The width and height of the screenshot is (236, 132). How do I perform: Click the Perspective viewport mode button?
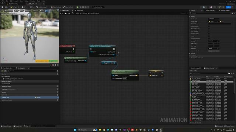pos(8,11)
